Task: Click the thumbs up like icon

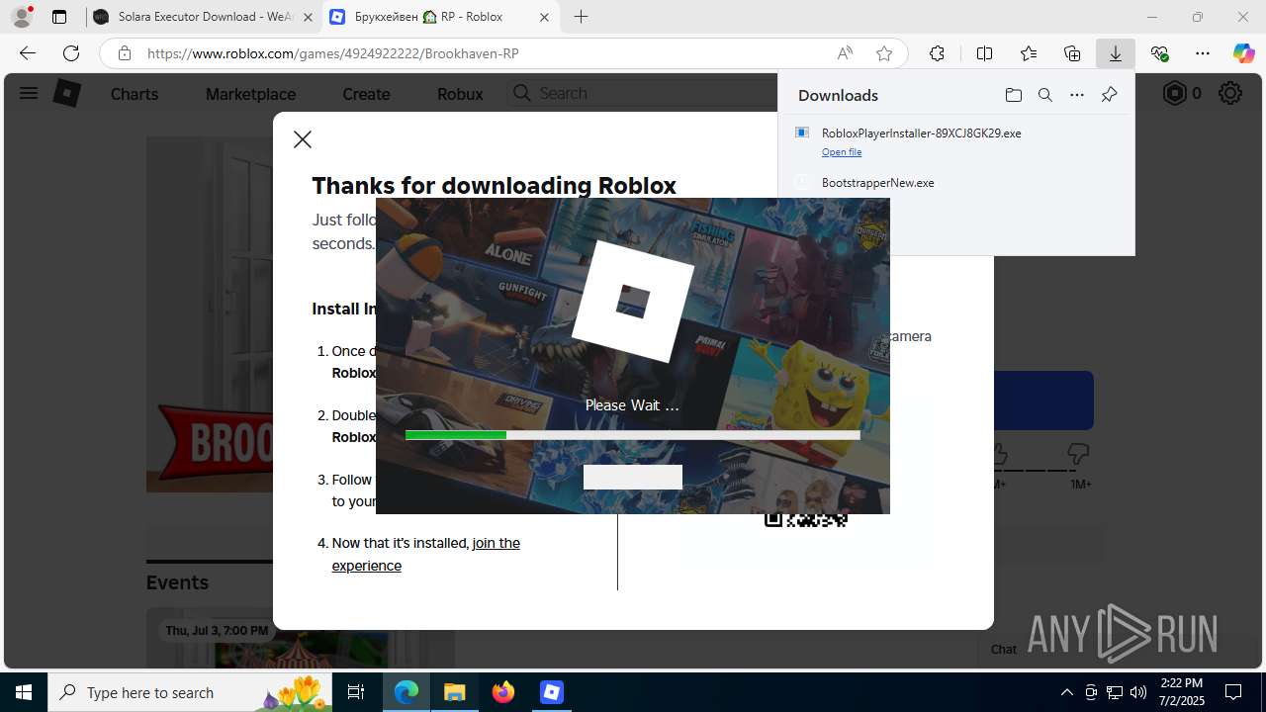Action: pyautogui.click(x=997, y=454)
